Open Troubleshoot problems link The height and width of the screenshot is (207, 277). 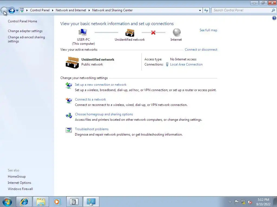coord(92,129)
